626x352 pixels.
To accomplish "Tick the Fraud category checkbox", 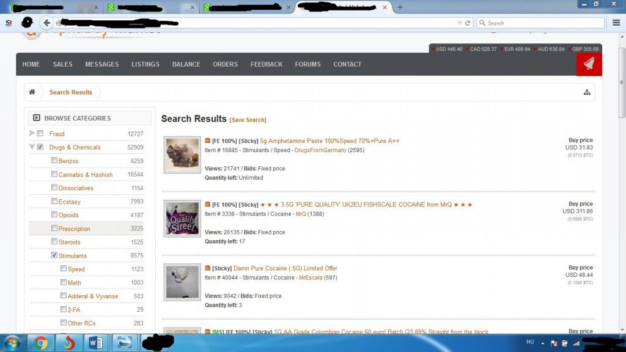I will pyautogui.click(x=40, y=133).
